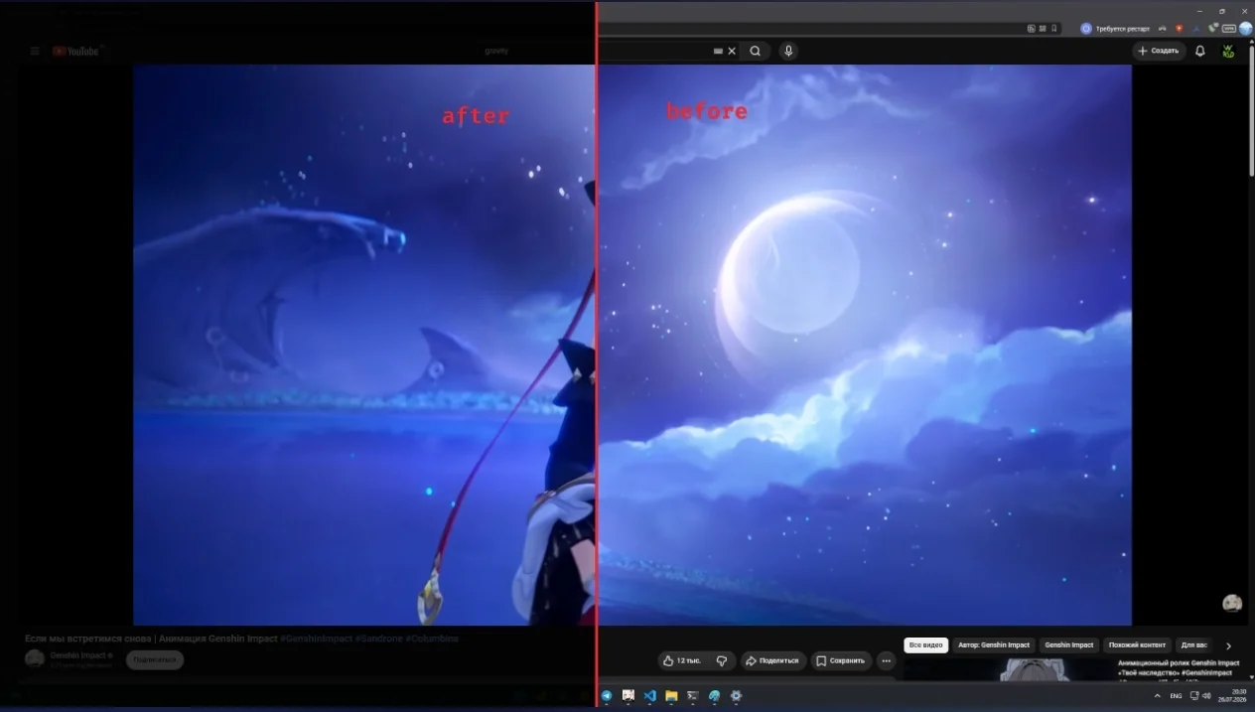Open the account avatar menu

(x=1229, y=51)
